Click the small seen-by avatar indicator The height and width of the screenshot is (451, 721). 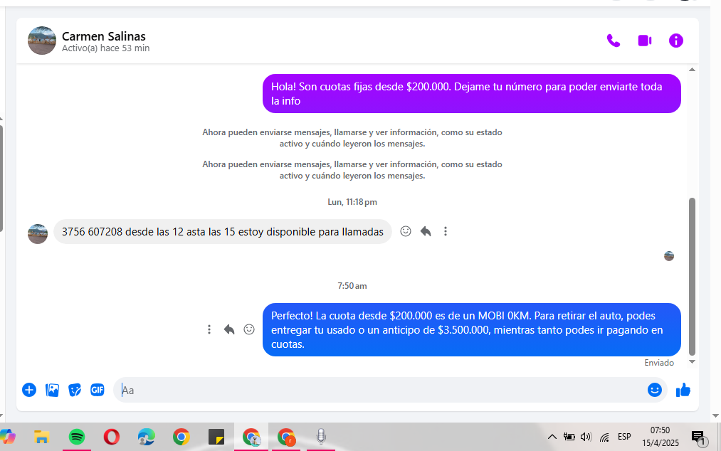pyautogui.click(x=669, y=256)
